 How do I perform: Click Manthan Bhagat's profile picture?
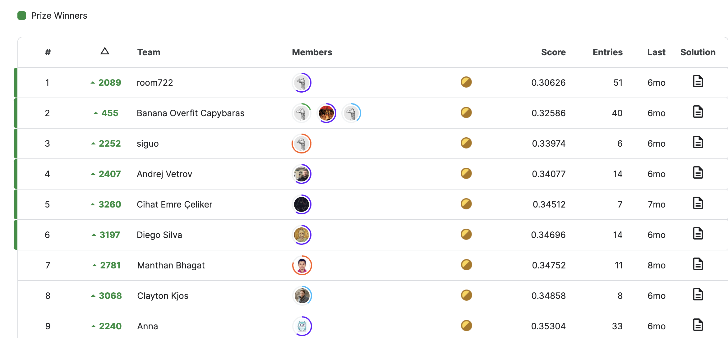coord(302,265)
